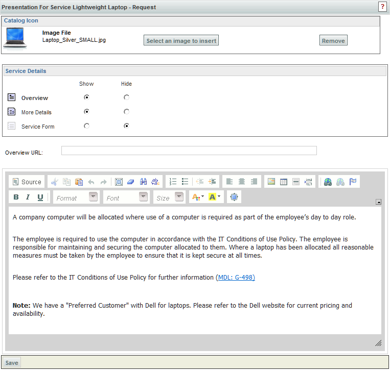Click the Undo arrow icon
This screenshot has height=373, width=390.
91,182
